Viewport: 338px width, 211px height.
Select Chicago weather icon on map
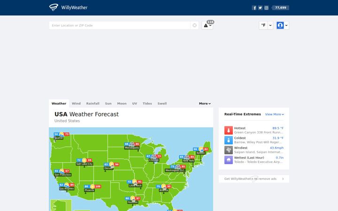(154, 157)
